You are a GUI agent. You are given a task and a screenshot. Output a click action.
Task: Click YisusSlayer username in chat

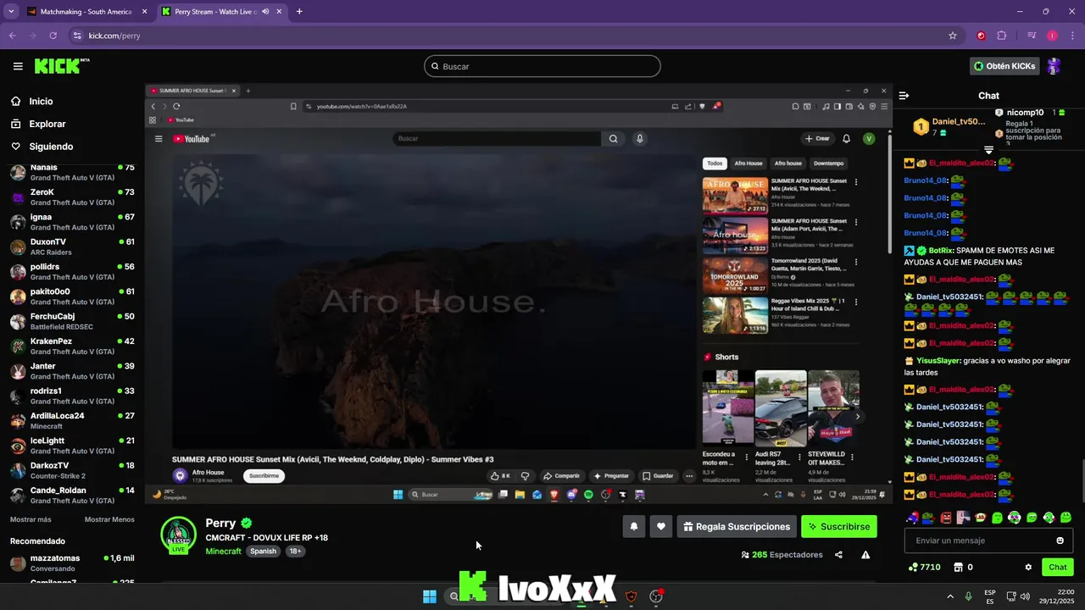(x=938, y=361)
